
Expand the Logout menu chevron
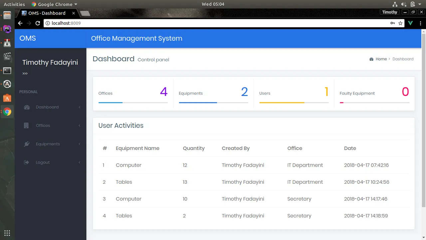pyautogui.click(x=80, y=162)
